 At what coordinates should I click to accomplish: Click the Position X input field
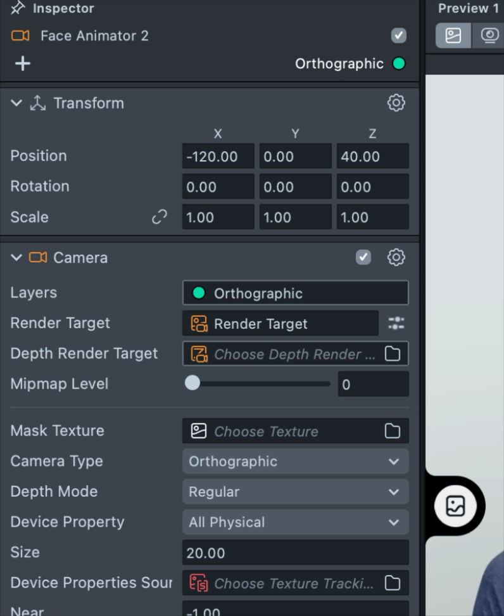(218, 157)
